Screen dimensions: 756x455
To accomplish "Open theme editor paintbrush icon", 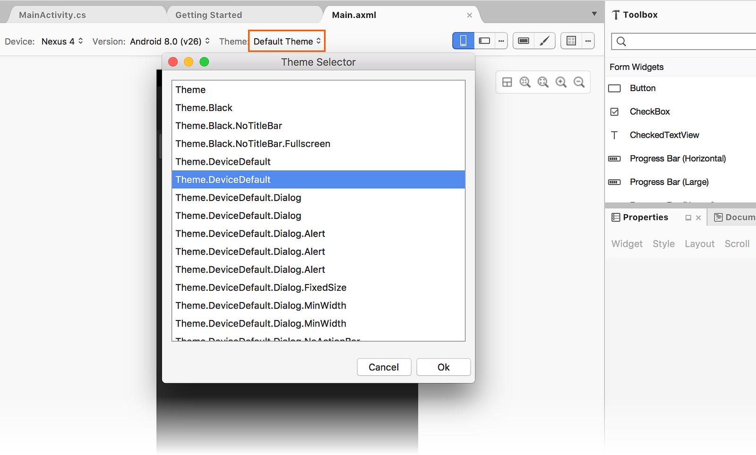I will coord(544,41).
